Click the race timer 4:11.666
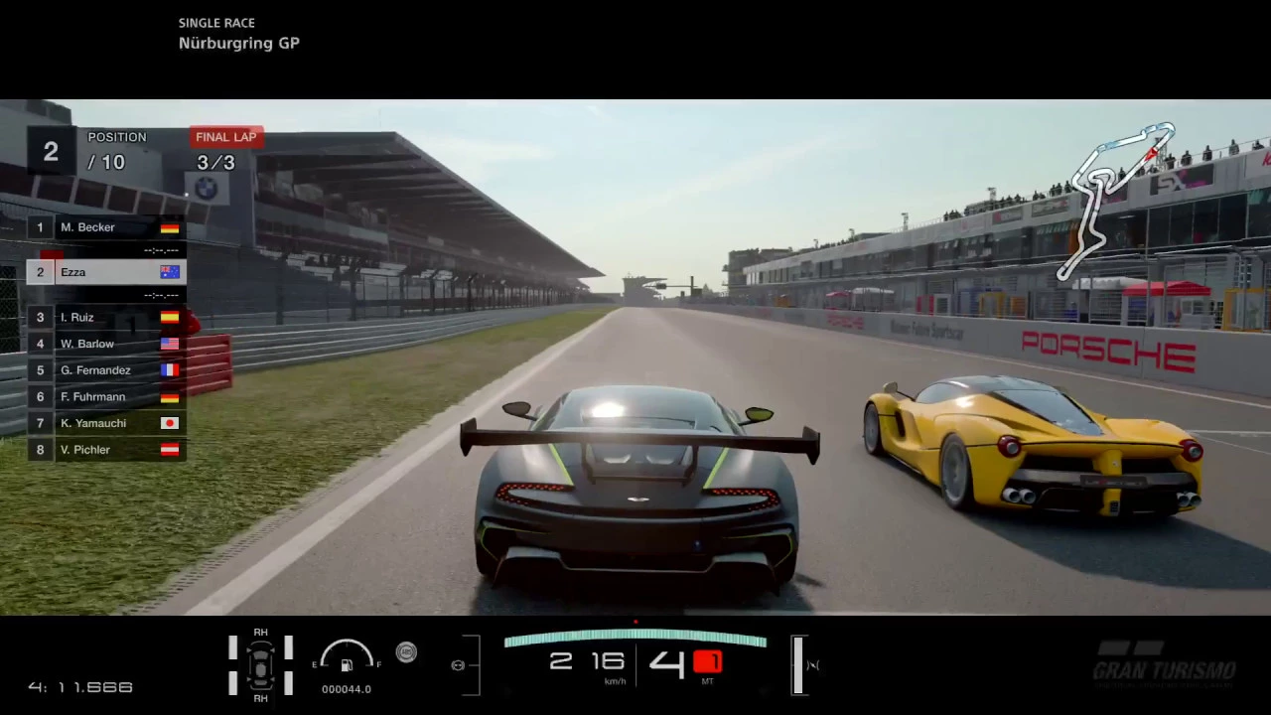1271x715 pixels. coord(80,687)
